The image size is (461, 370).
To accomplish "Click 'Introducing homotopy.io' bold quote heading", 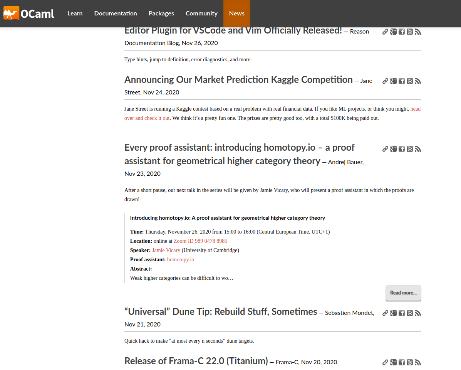I will (227, 218).
